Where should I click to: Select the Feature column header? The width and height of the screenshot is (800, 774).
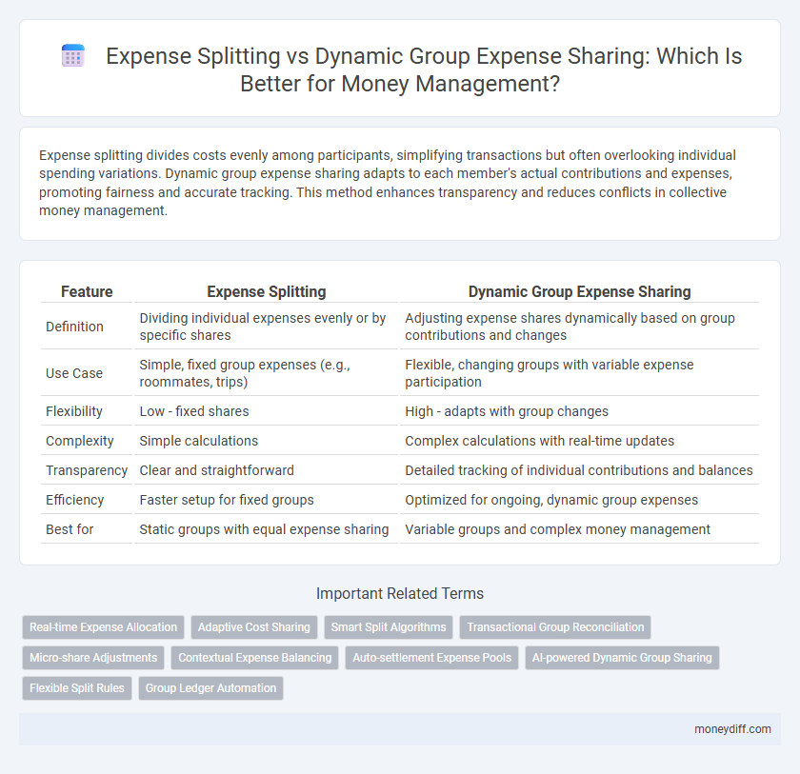click(87, 291)
